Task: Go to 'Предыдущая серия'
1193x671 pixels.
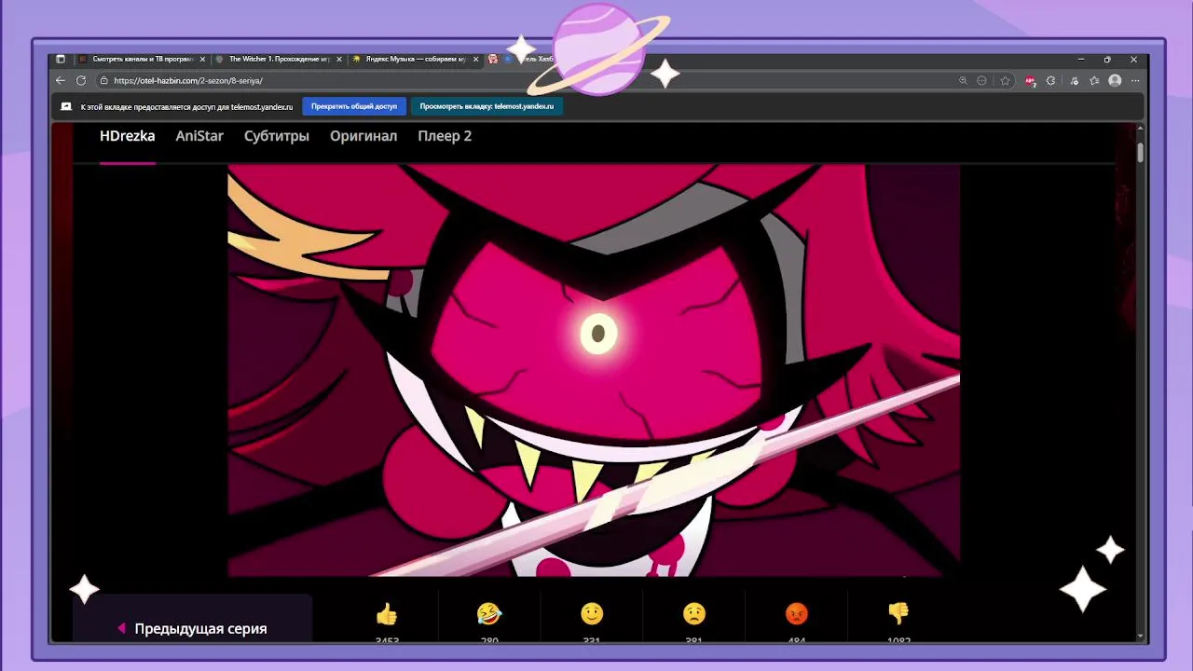Action: pos(192,628)
